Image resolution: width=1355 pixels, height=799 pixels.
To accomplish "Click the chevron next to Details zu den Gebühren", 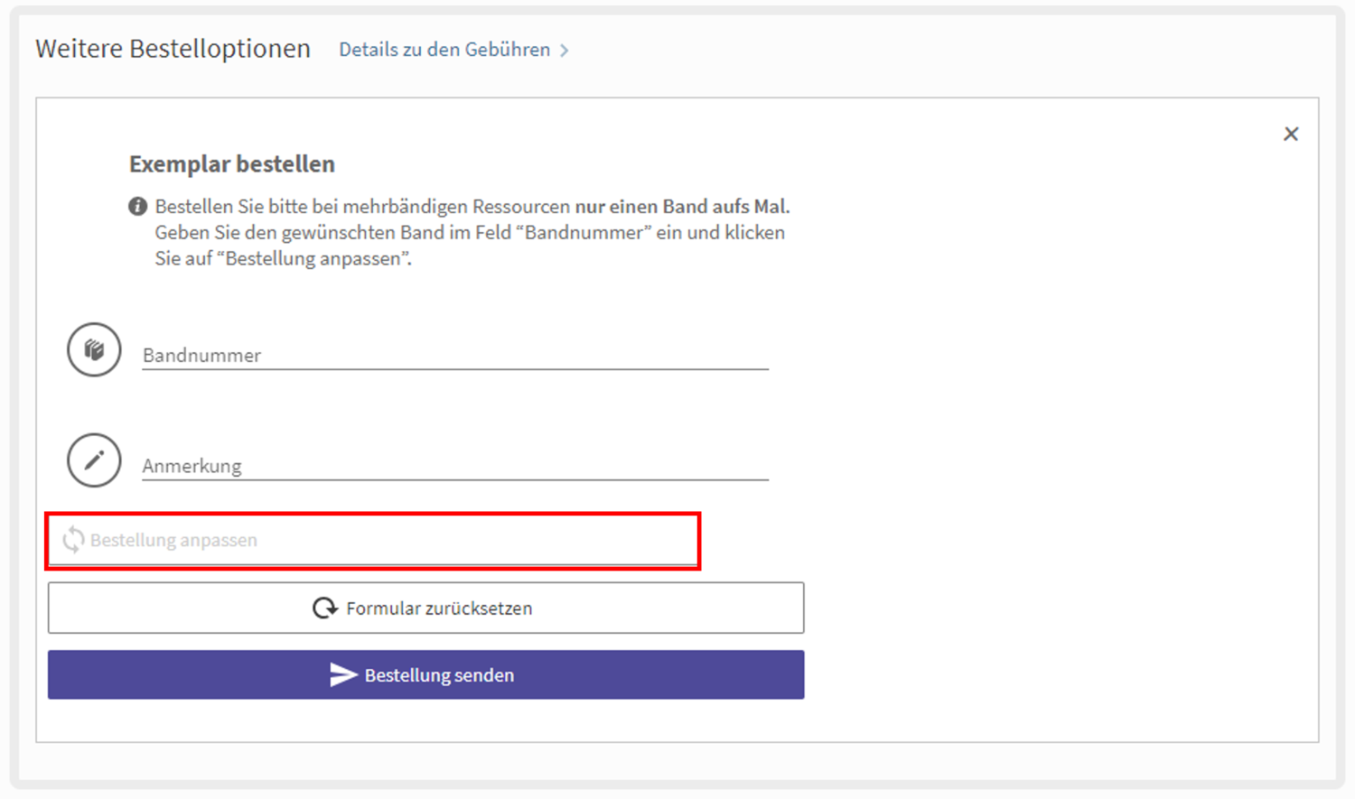I will [565, 51].
